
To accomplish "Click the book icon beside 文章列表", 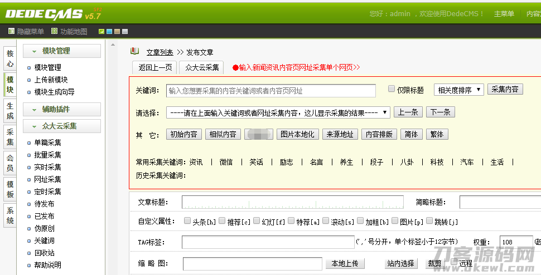I will [135, 51].
